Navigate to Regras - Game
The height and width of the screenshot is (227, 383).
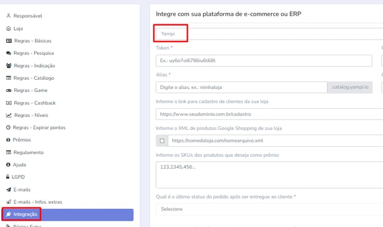(x=30, y=90)
